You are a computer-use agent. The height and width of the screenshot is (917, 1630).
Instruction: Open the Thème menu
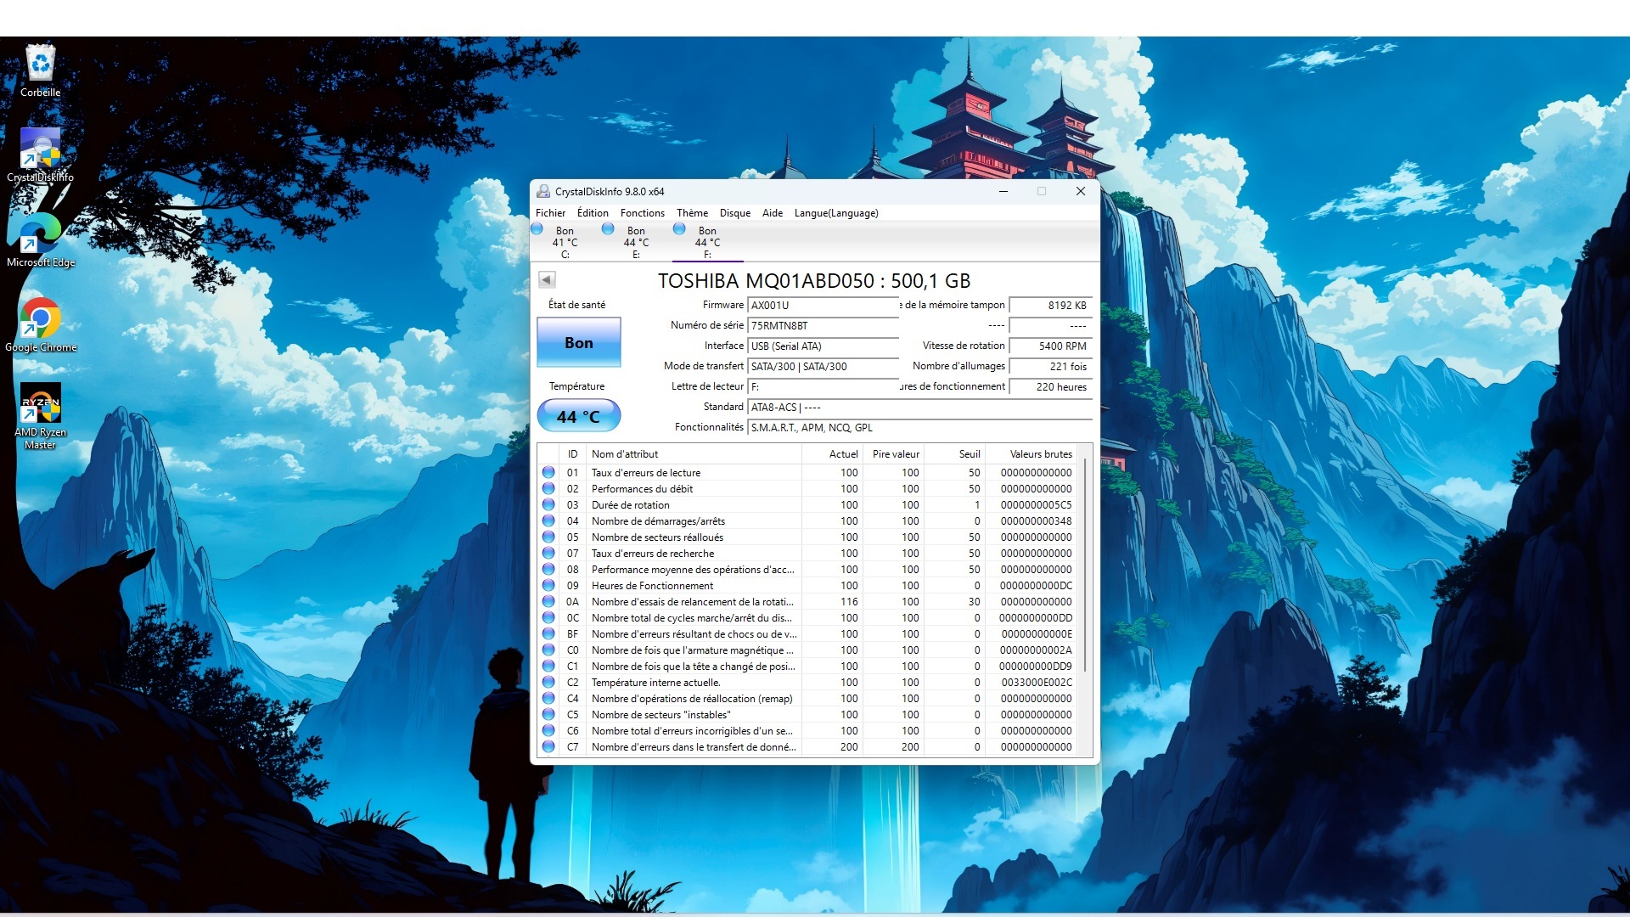pyautogui.click(x=692, y=213)
